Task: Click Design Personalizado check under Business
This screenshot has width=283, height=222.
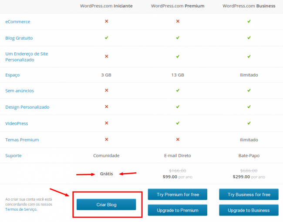Action: (x=249, y=107)
